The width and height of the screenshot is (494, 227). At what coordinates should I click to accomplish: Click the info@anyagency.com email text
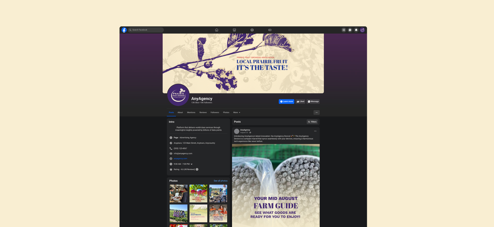click(183, 153)
